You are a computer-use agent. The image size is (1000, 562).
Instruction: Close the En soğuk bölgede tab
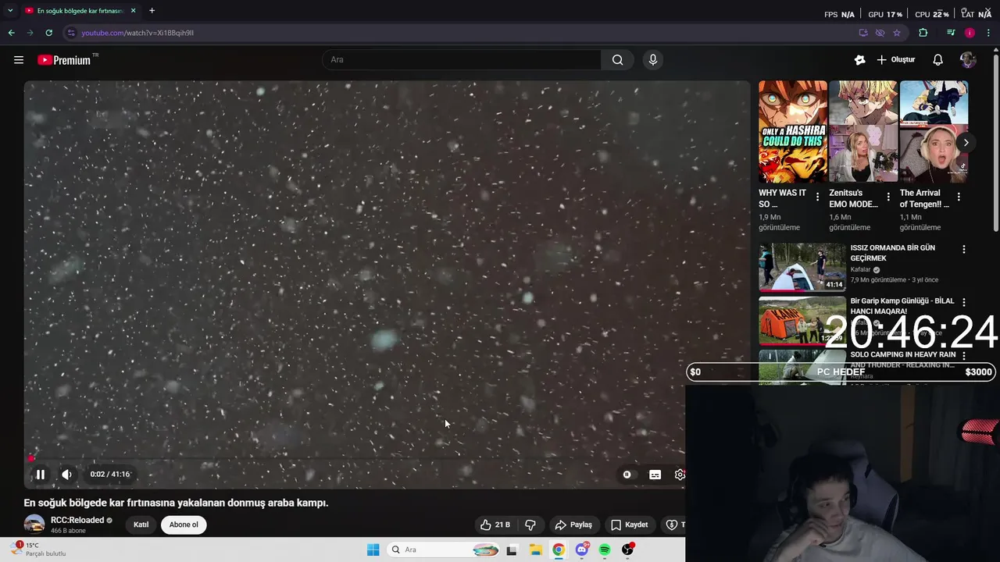pos(133,11)
